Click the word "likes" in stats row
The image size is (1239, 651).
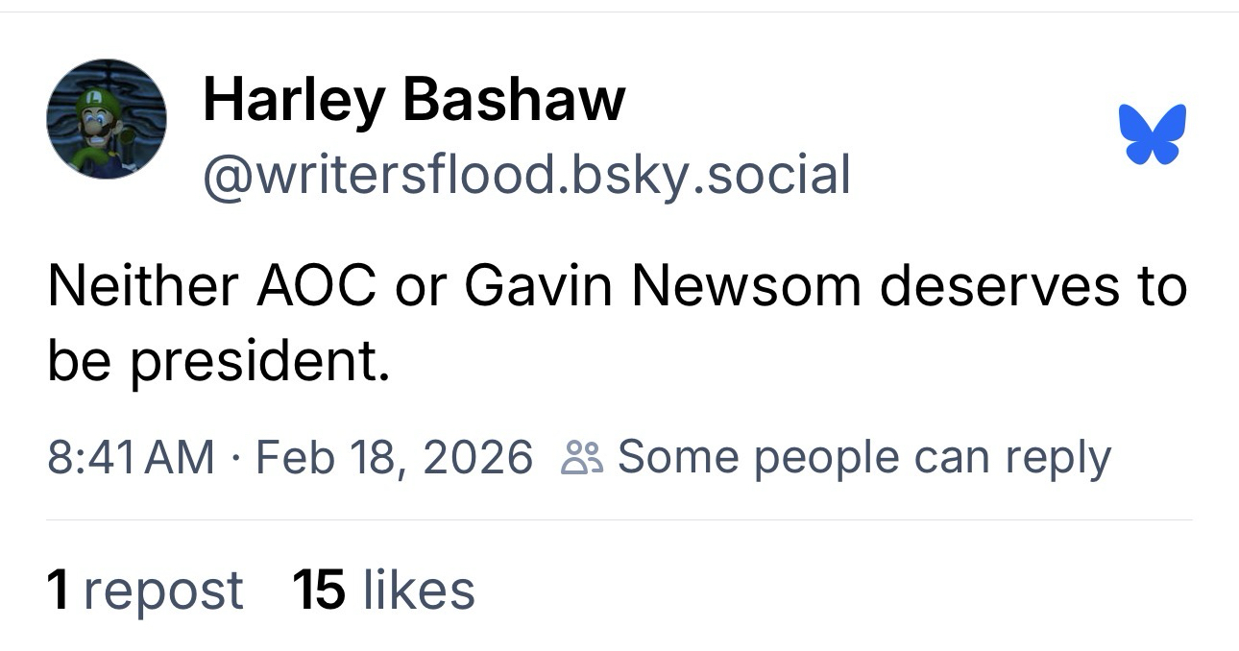click(x=419, y=590)
